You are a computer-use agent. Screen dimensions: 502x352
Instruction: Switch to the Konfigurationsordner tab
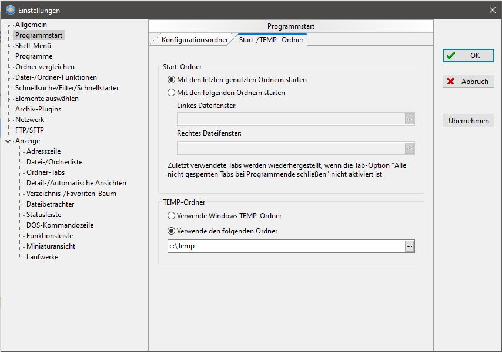click(x=194, y=40)
